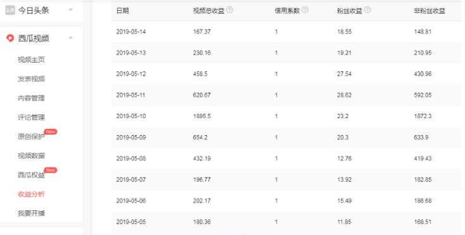
Task: Click the 视频总收益 column header
Action: (209, 11)
